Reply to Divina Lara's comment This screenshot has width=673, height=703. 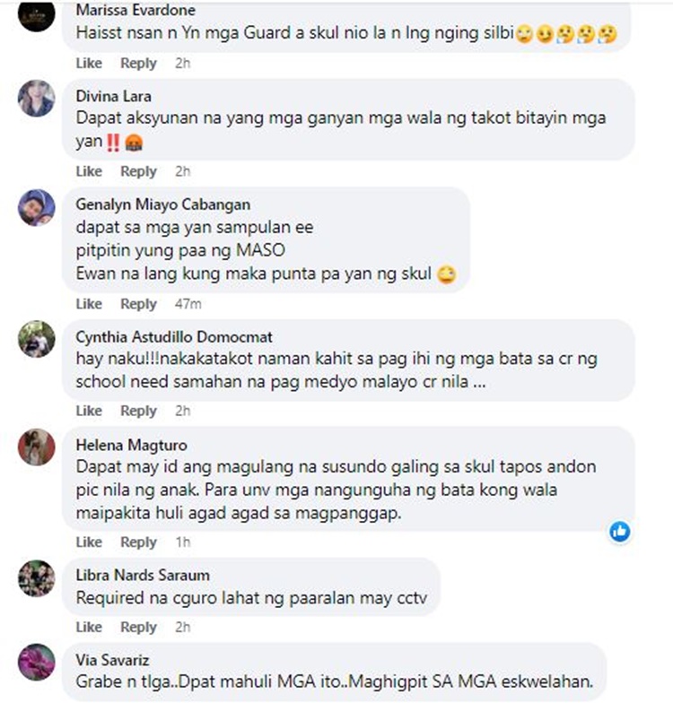(138, 171)
